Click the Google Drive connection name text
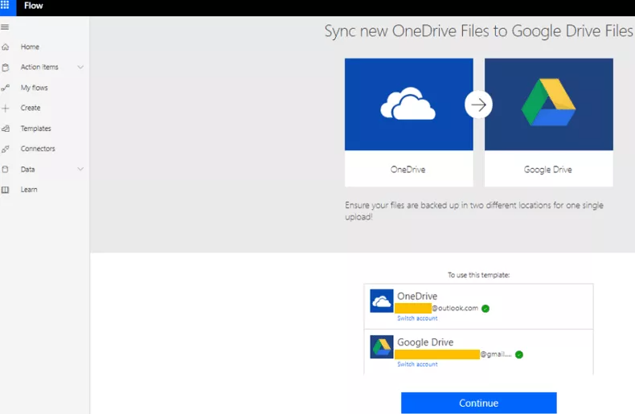 coord(425,342)
